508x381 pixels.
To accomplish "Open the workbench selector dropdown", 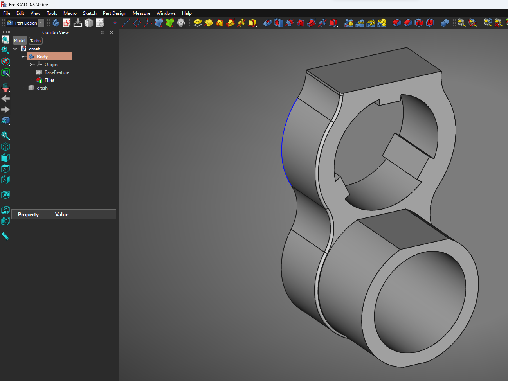I will (41, 23).
